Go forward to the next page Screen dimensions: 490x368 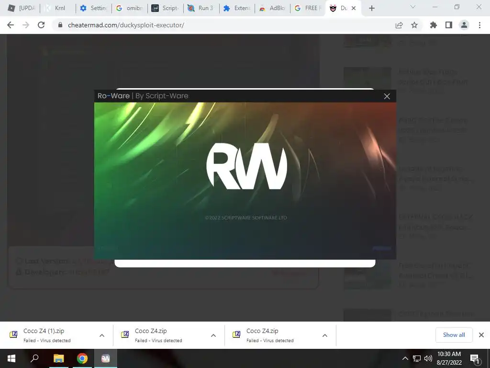26,25
